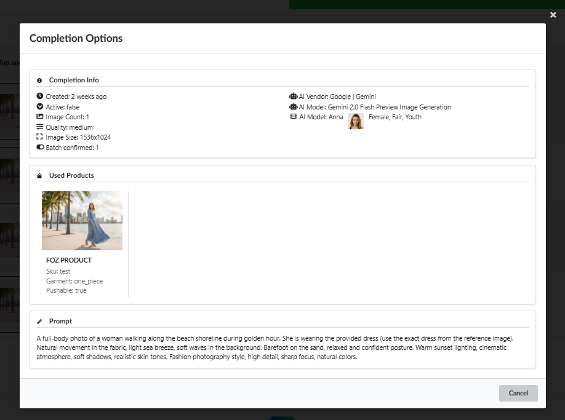Click the sliders icon next to Quality
Viewport: 565px width, 420px height.
[x=40, y=127]
